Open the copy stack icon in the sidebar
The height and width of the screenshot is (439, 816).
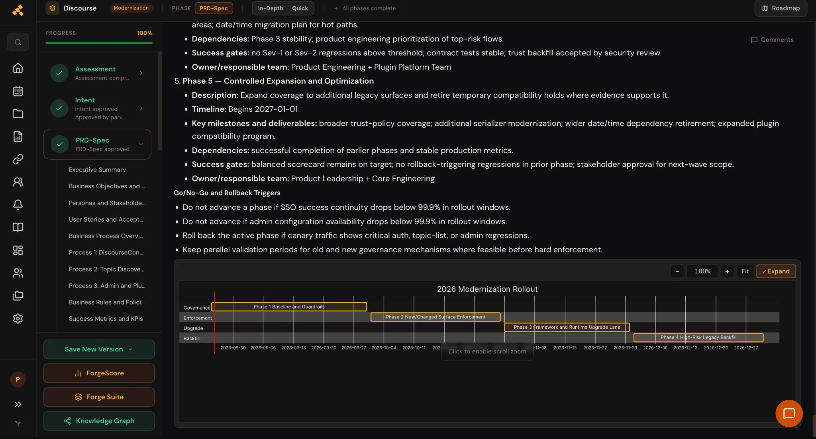[x=18, y=296]
